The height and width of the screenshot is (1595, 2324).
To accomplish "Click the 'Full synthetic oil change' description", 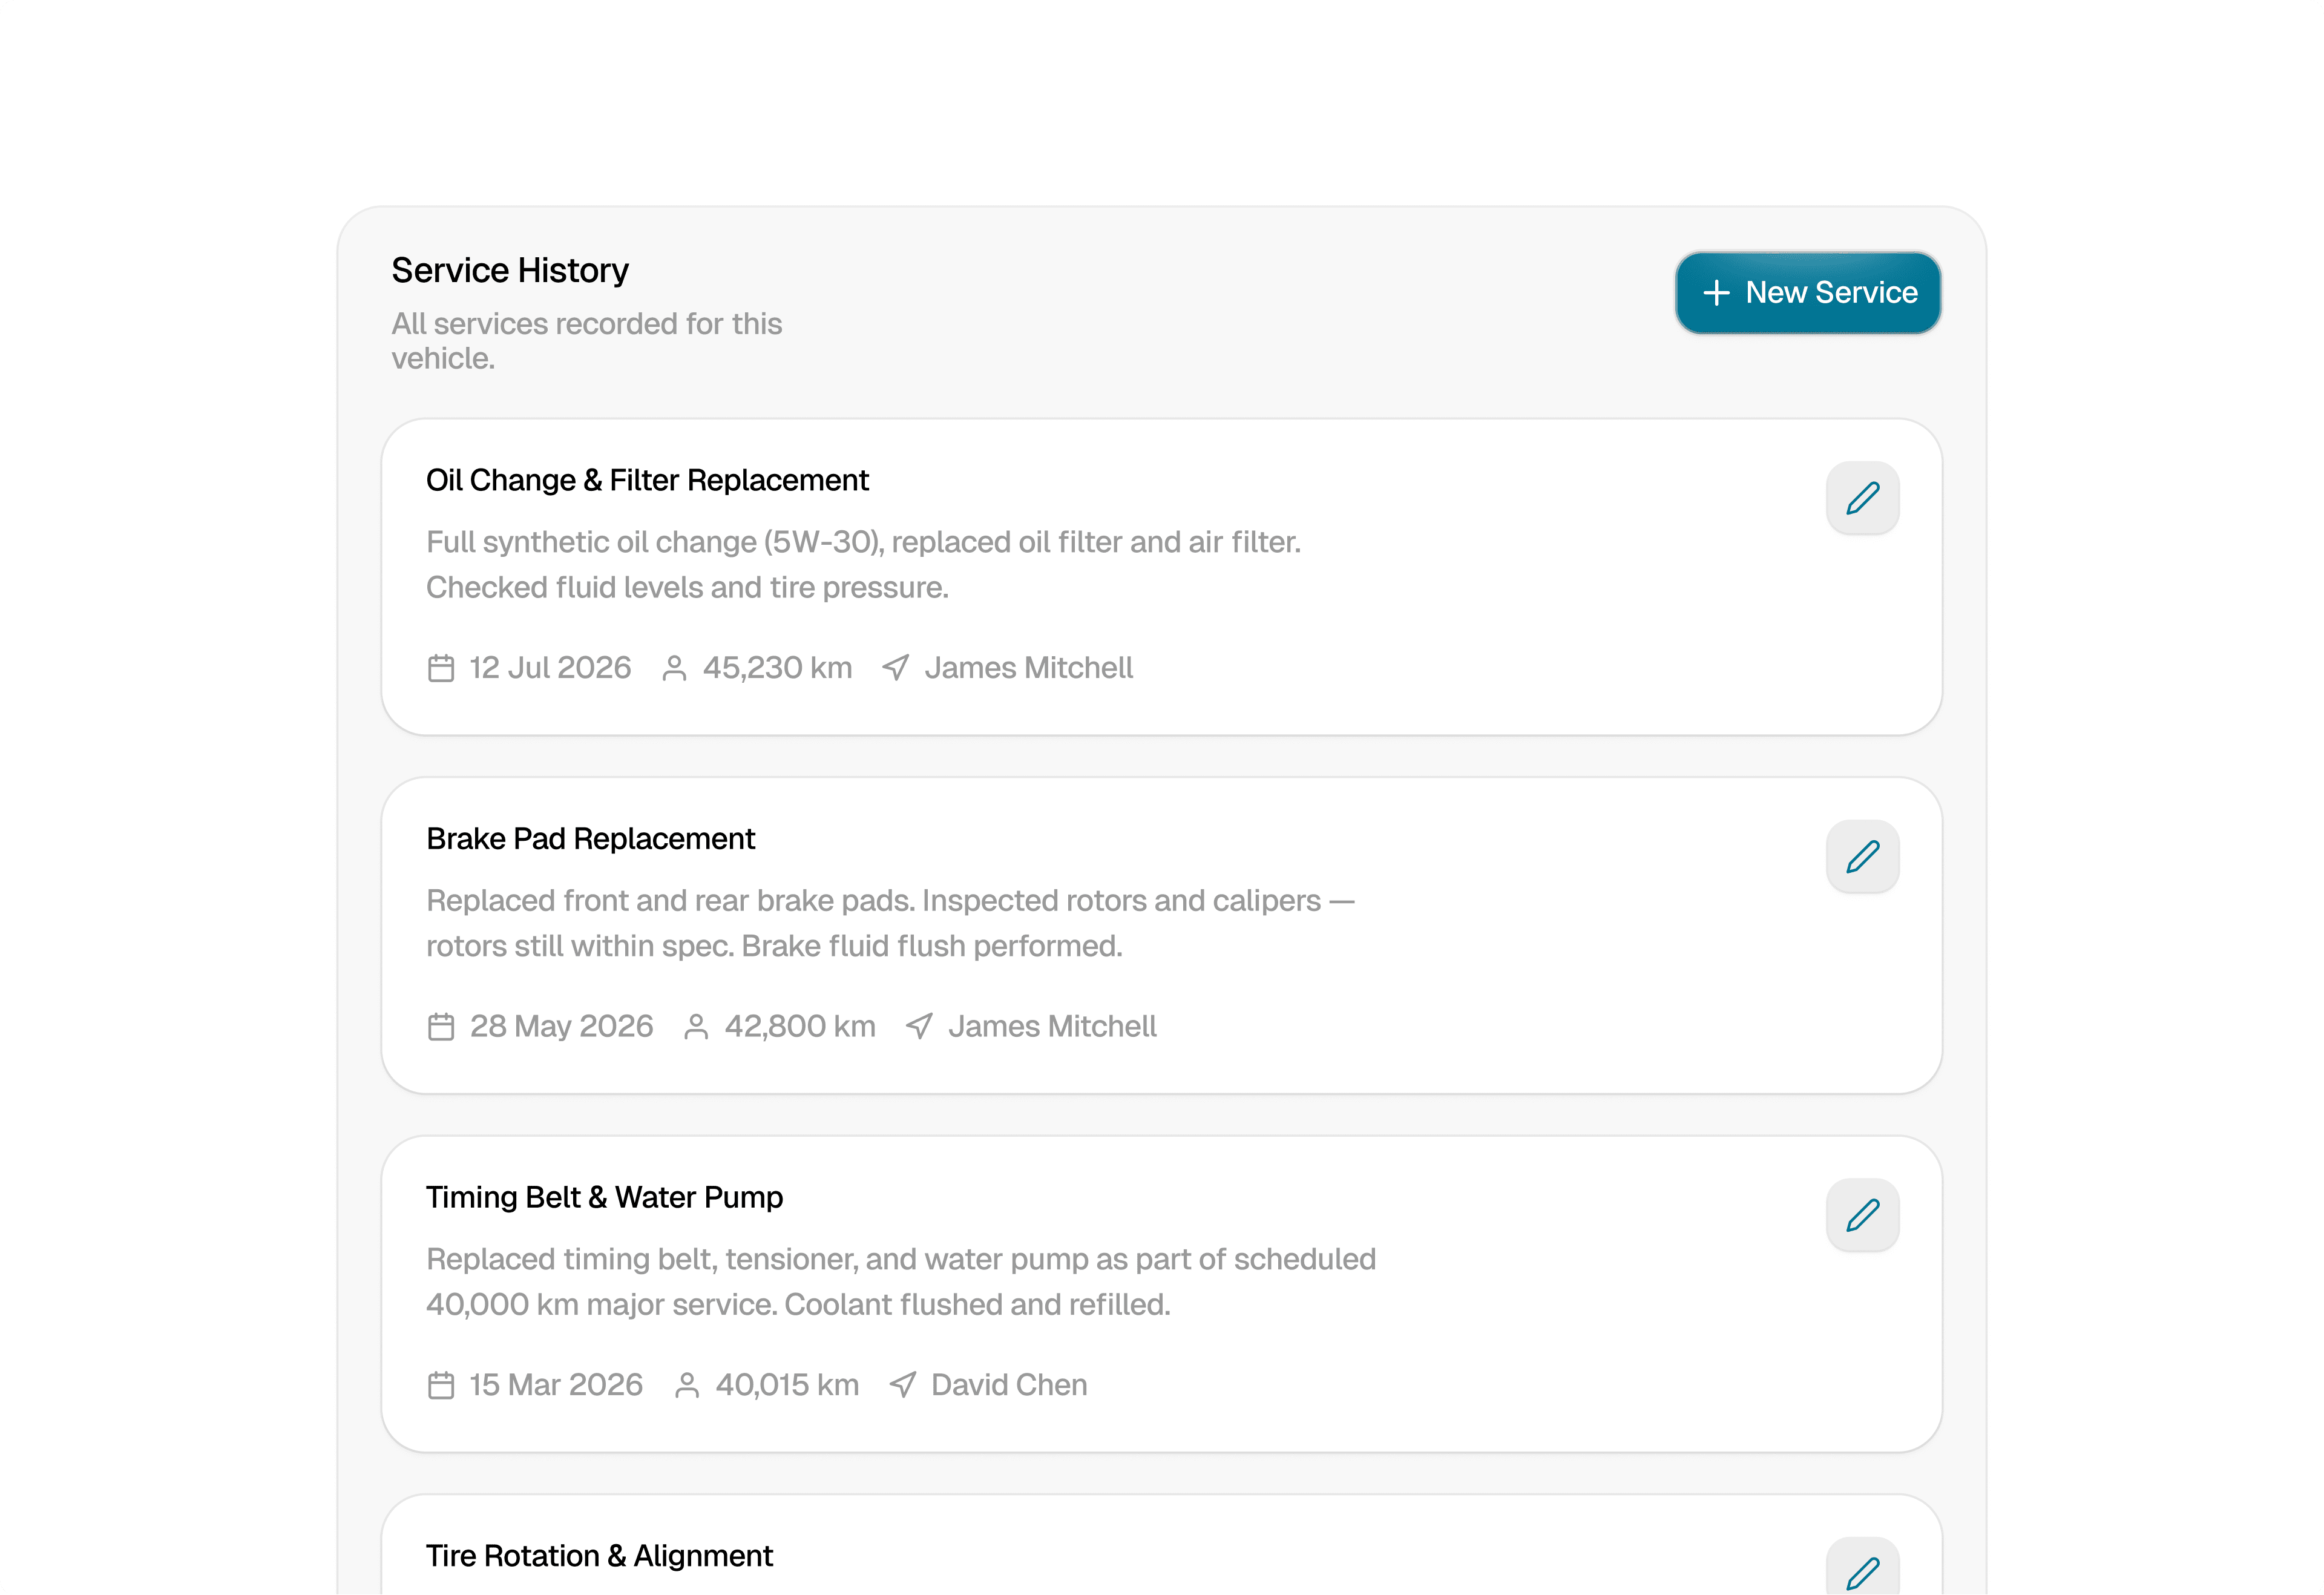I will tap(863, 565).
